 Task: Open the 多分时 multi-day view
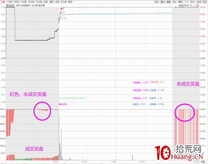pyautogui.click(x=64, y=2)
